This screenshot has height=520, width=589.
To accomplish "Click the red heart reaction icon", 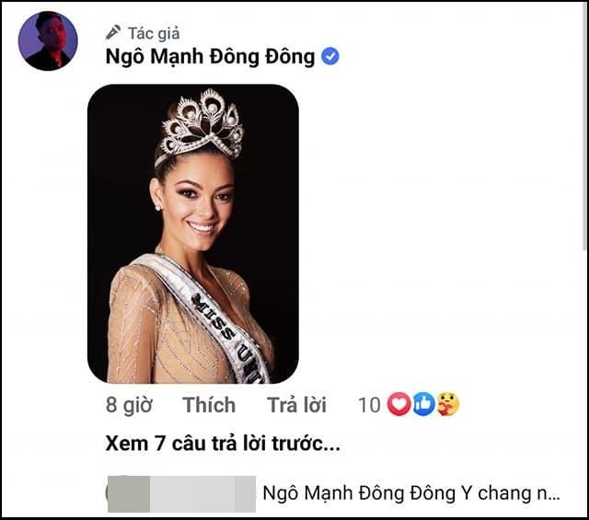I will (x=398, y=404).
